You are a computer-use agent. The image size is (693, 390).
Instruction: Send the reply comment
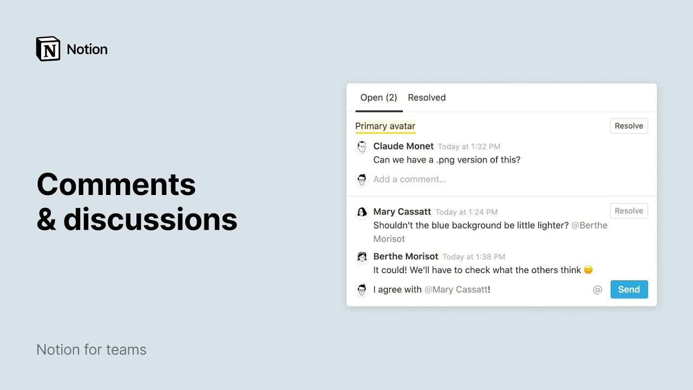click(629, 290)
